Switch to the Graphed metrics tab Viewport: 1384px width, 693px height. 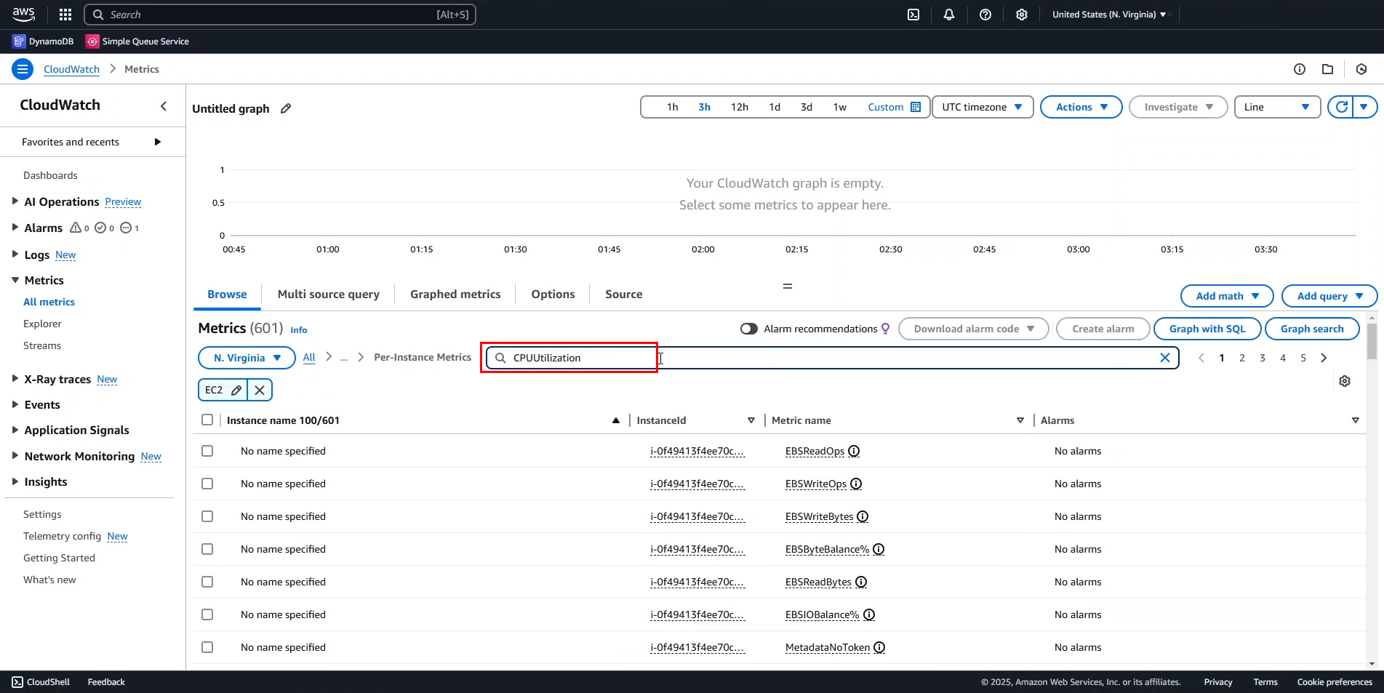coord(455,295)
